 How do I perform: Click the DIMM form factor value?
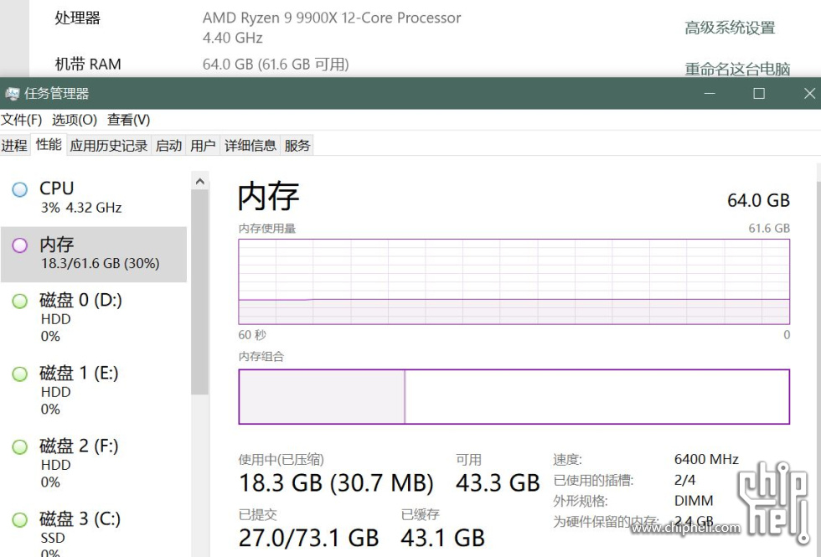[694, 501]
